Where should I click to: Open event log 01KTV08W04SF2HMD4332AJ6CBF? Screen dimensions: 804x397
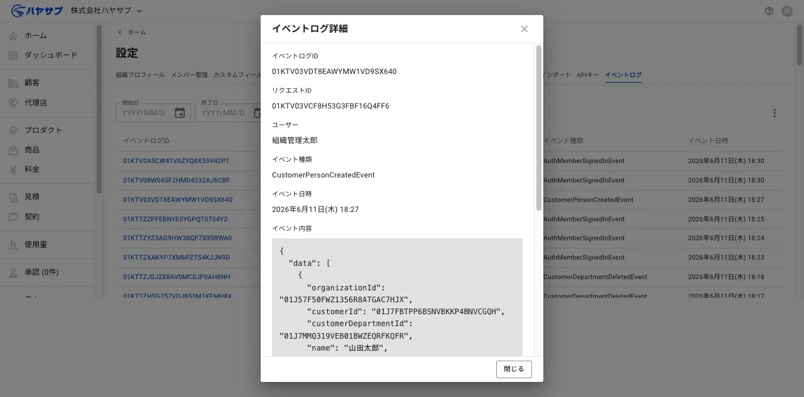(x=177, y=181)
